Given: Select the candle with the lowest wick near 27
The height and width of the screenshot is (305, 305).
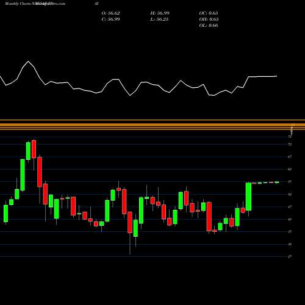Looking at the screenshot, I should 130,223.
